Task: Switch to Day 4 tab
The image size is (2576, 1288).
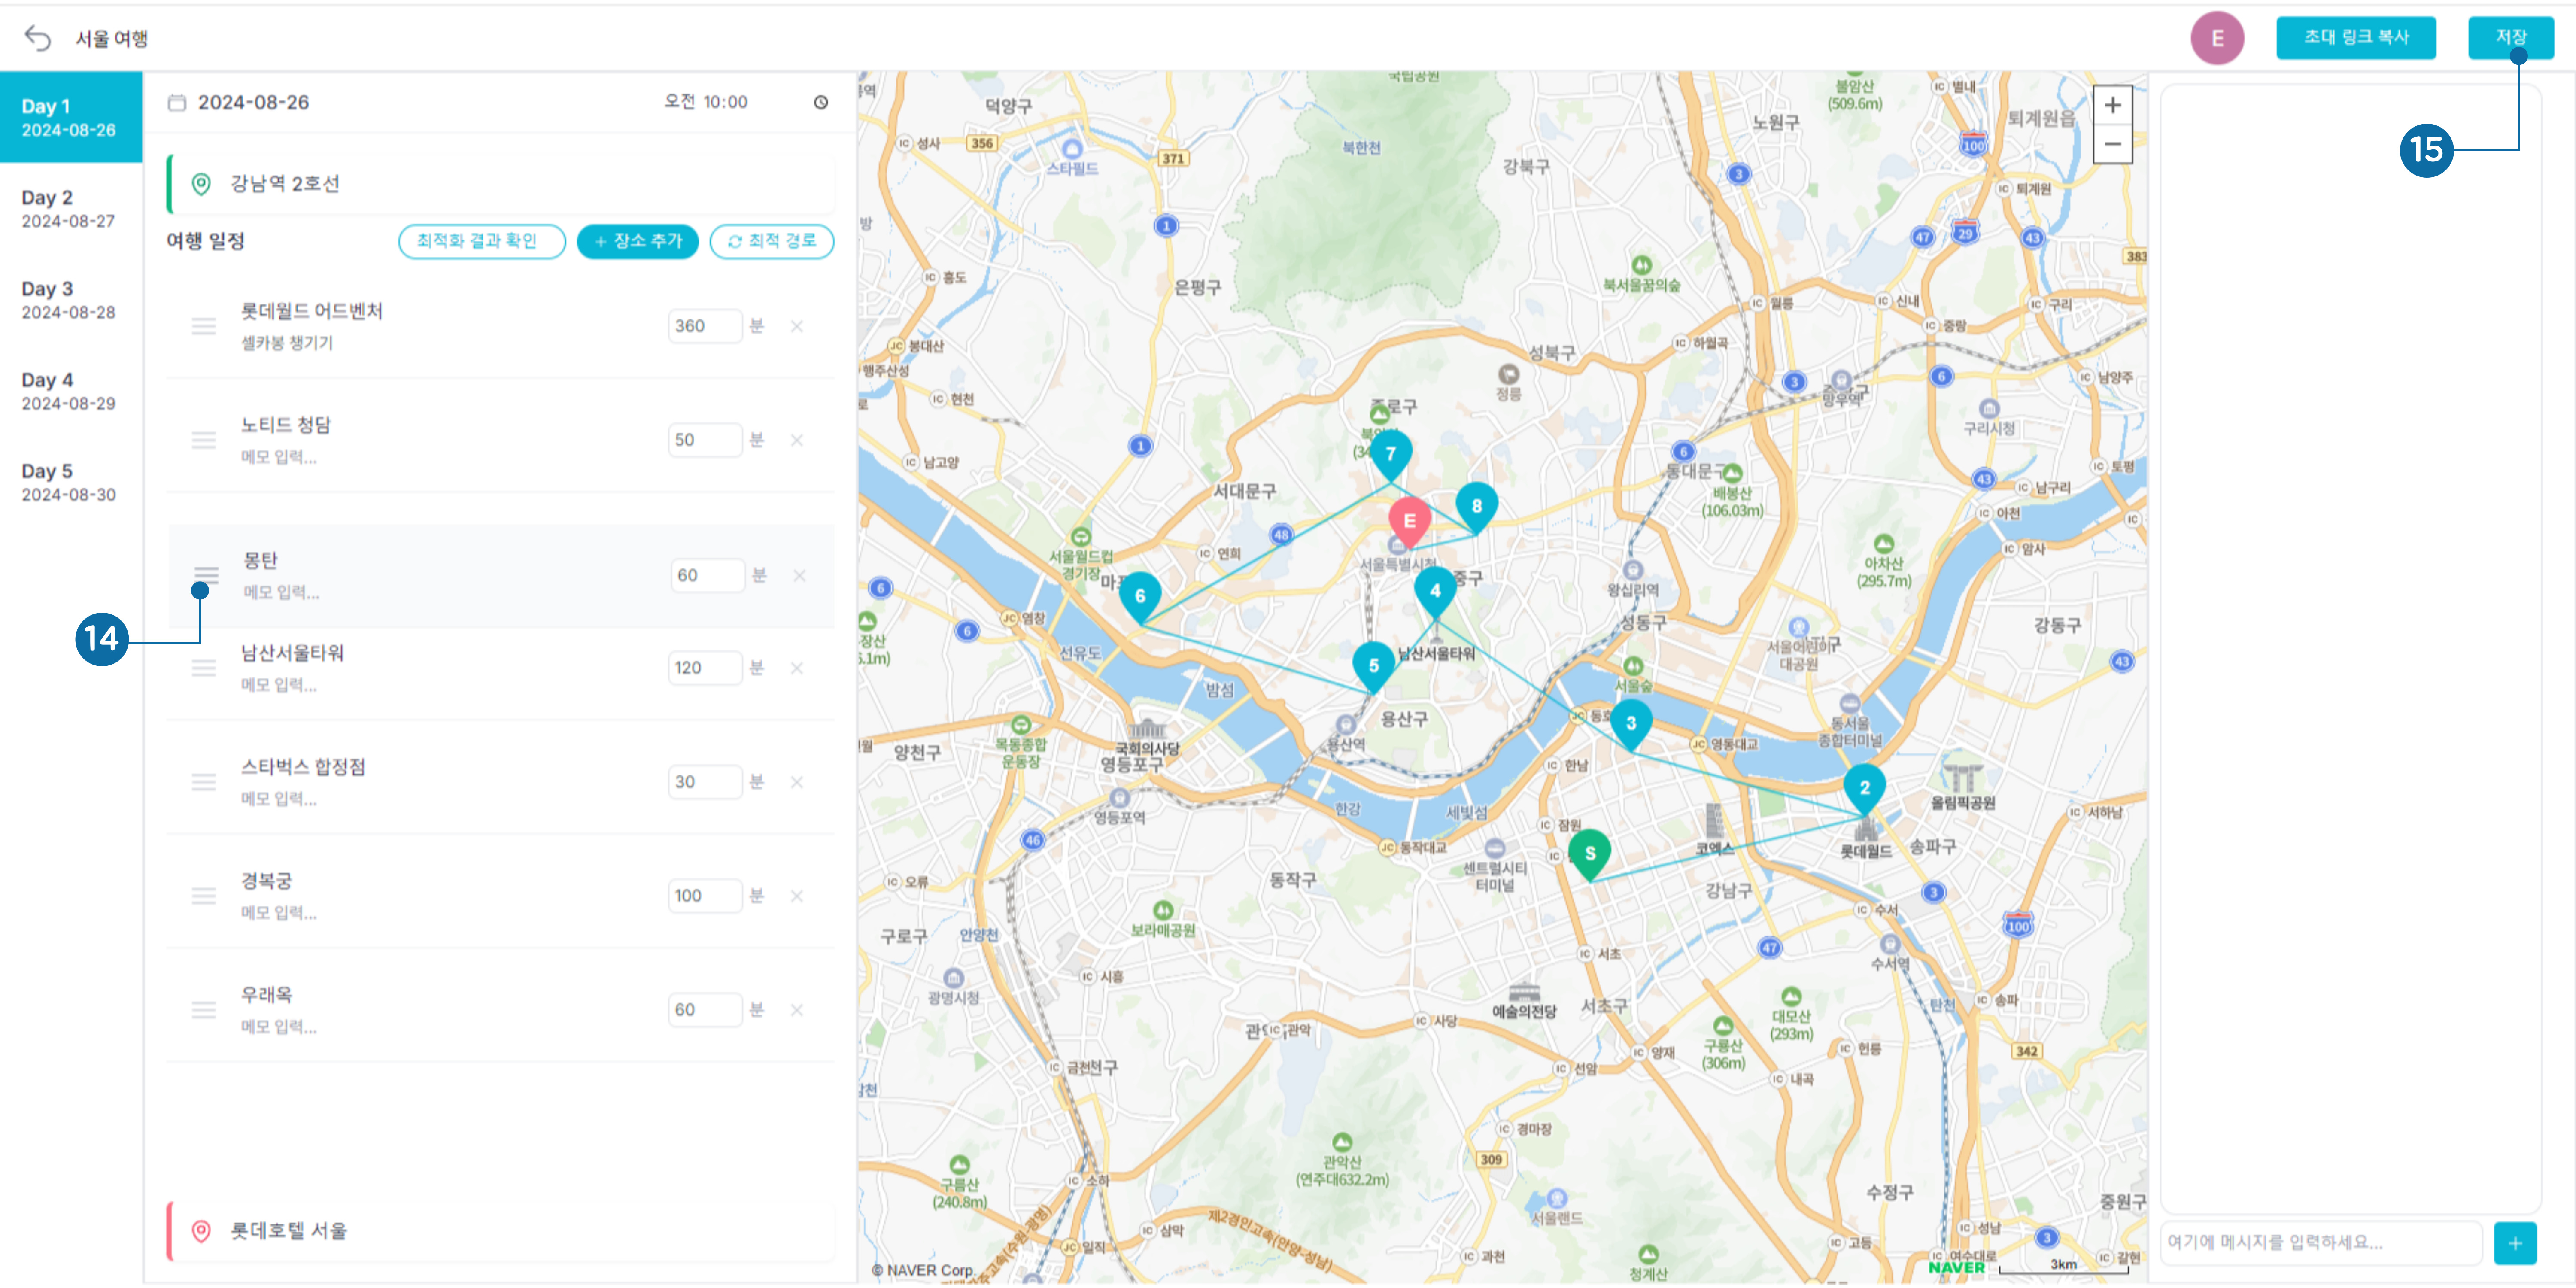Action: [70, 391]
